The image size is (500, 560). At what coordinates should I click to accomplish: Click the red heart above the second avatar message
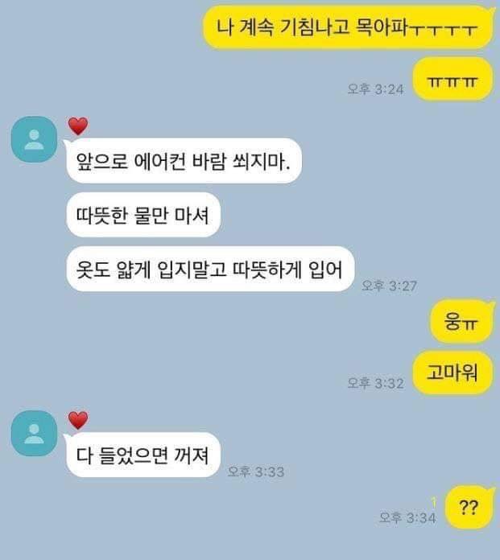click(78, 420)
